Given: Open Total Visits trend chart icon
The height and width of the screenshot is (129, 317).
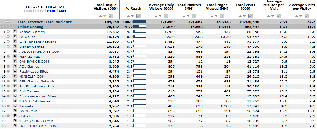Looking at the screenshot, I should pyautogui.click(x=250, y=16).
